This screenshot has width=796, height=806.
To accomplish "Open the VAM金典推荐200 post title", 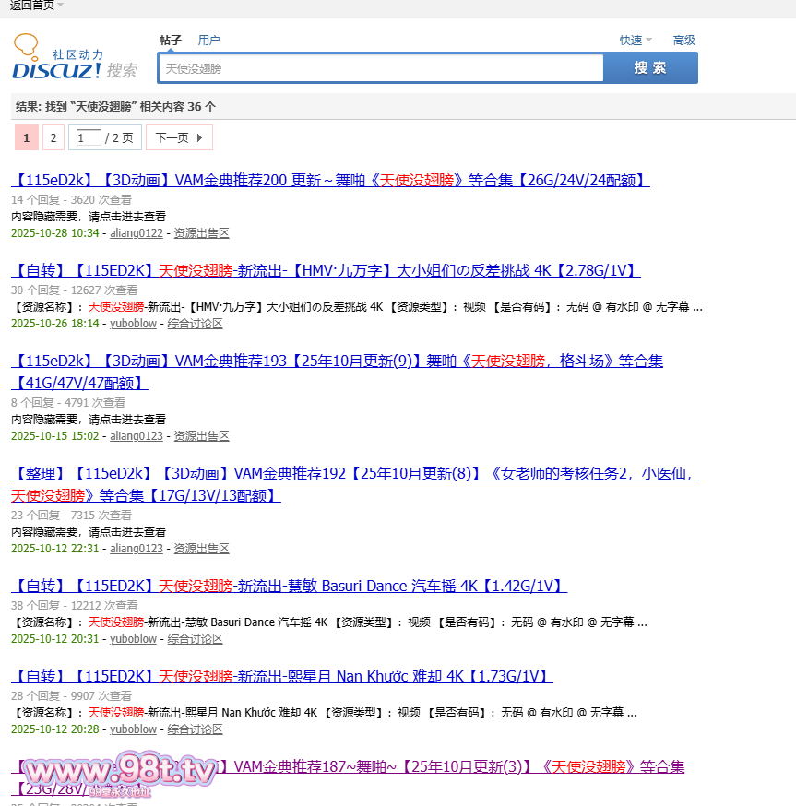I will (x=330, y=180).
